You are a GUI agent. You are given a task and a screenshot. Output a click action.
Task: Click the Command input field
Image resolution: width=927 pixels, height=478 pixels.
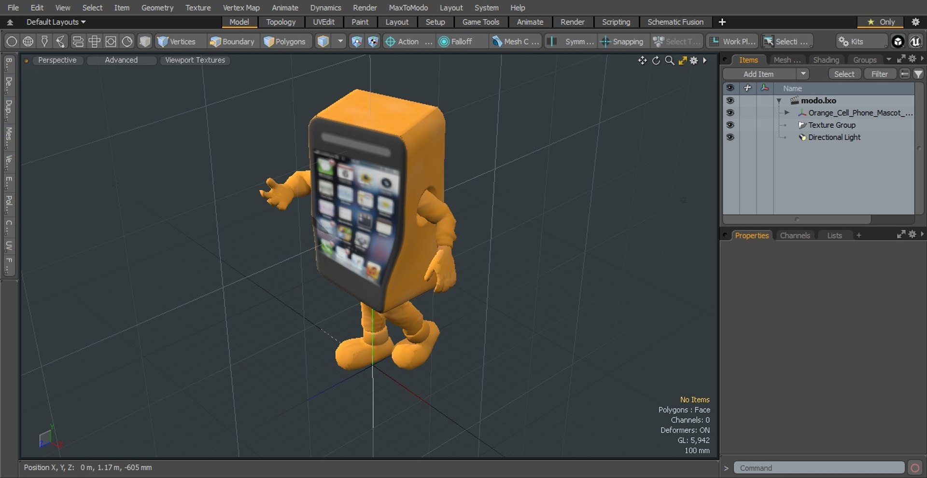pyautogui.click(x=819, y=468)
